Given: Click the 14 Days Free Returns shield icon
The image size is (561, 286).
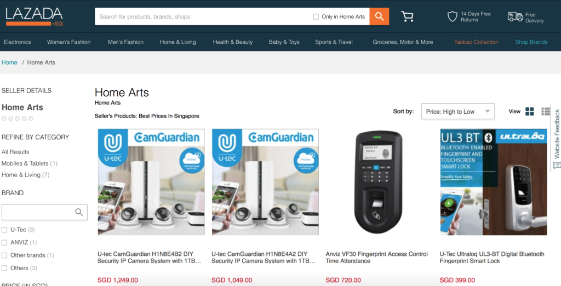Looking at the screenshot, I should 452,16.
